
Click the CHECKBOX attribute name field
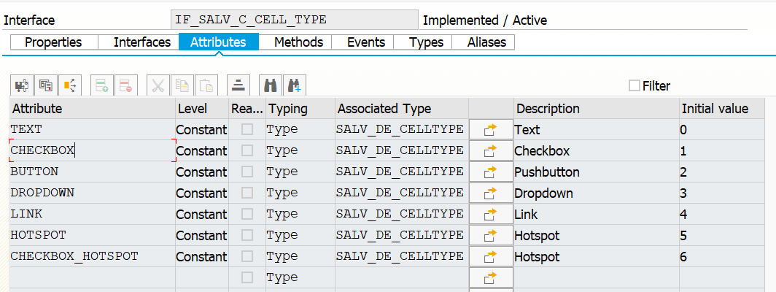tap(93, 150)
